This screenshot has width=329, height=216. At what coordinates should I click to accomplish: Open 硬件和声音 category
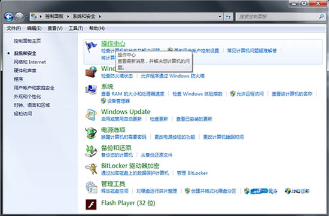[x=25, y=71]
